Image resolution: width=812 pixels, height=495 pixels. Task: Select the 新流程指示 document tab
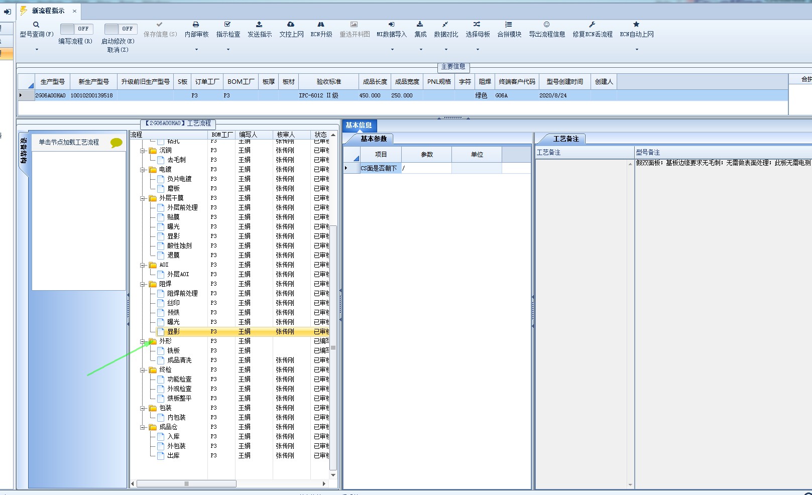[x=48, y=11]
